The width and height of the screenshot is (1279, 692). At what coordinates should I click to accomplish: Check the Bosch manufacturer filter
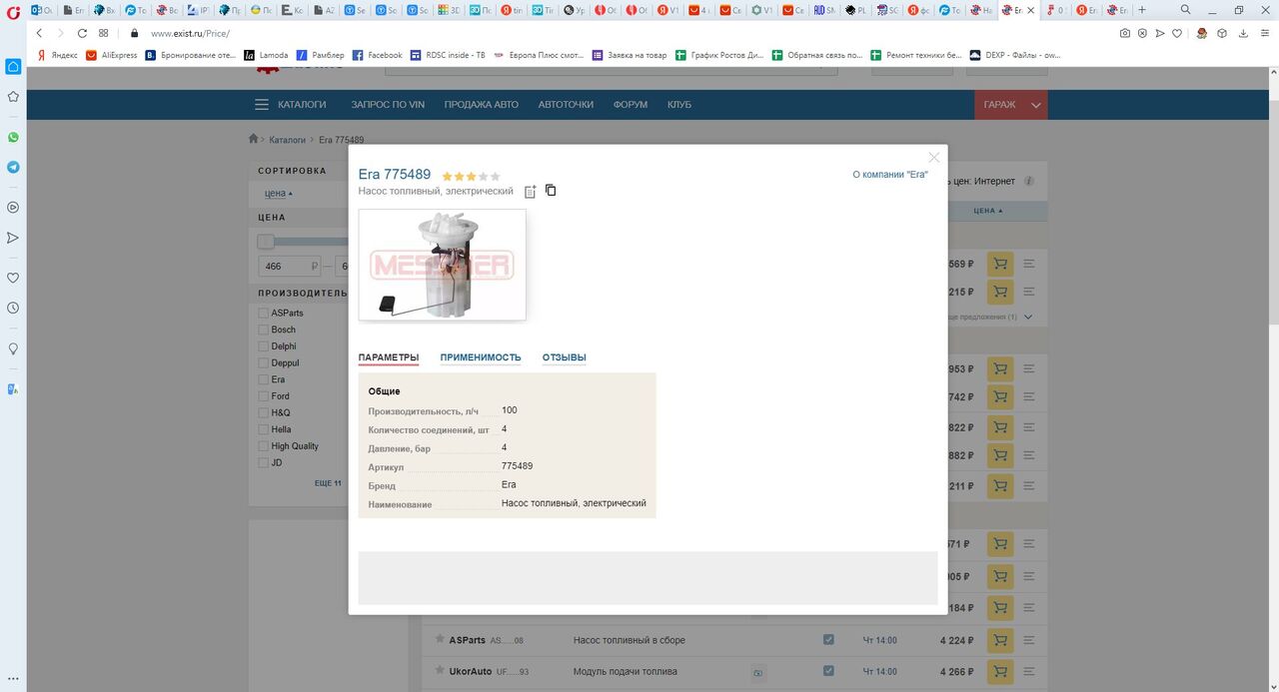264,330
